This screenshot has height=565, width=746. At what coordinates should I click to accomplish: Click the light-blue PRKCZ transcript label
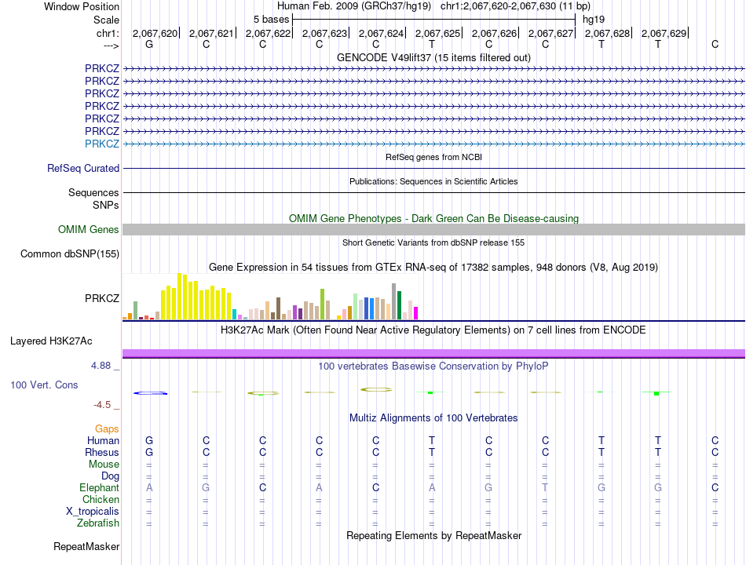tap(102, 144)
